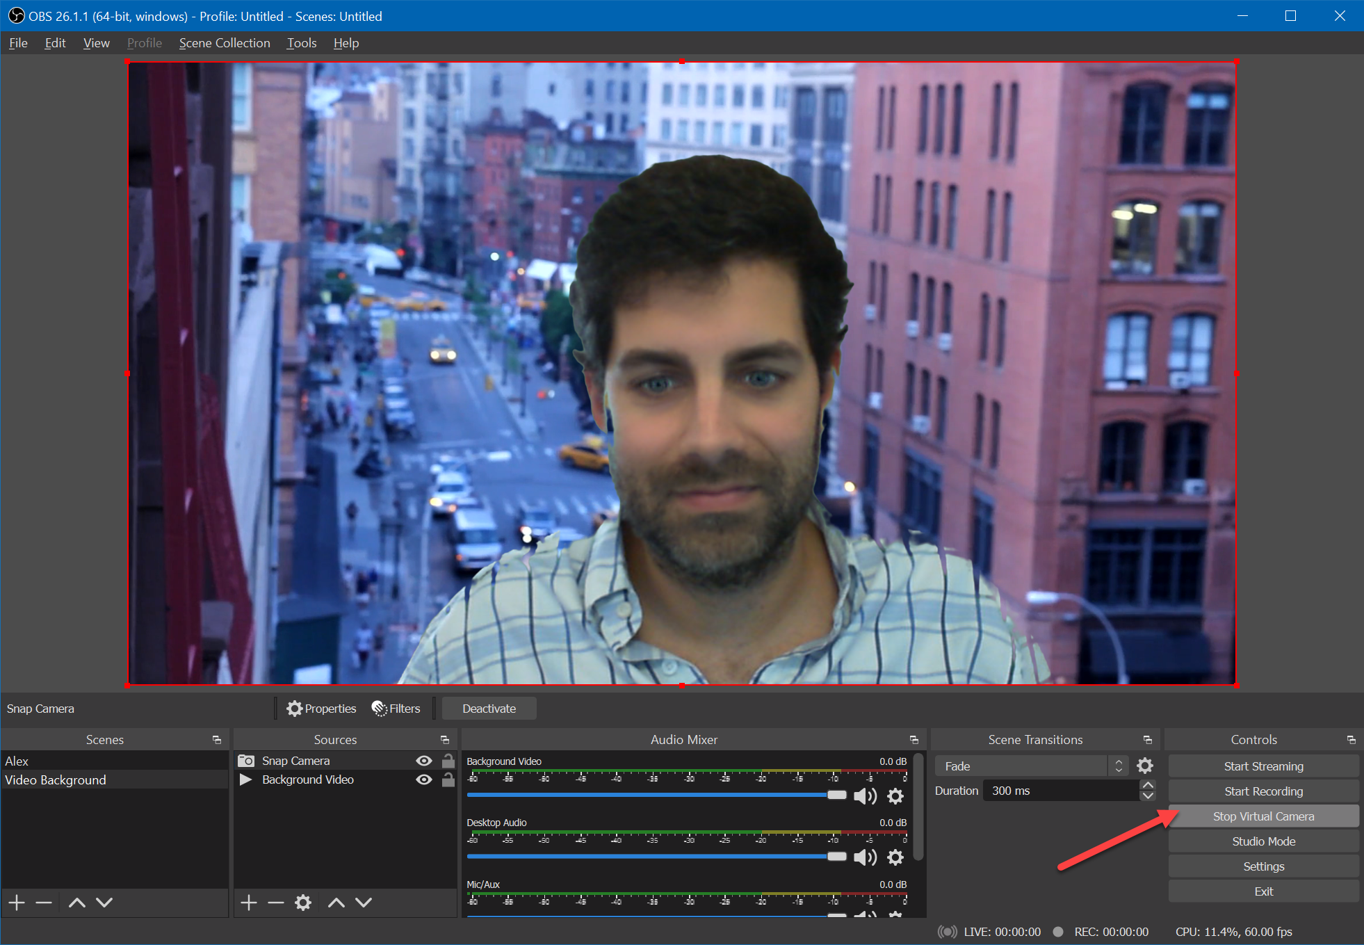
Task: Toggle Background Video visibility eye
Action: [423, 780]
